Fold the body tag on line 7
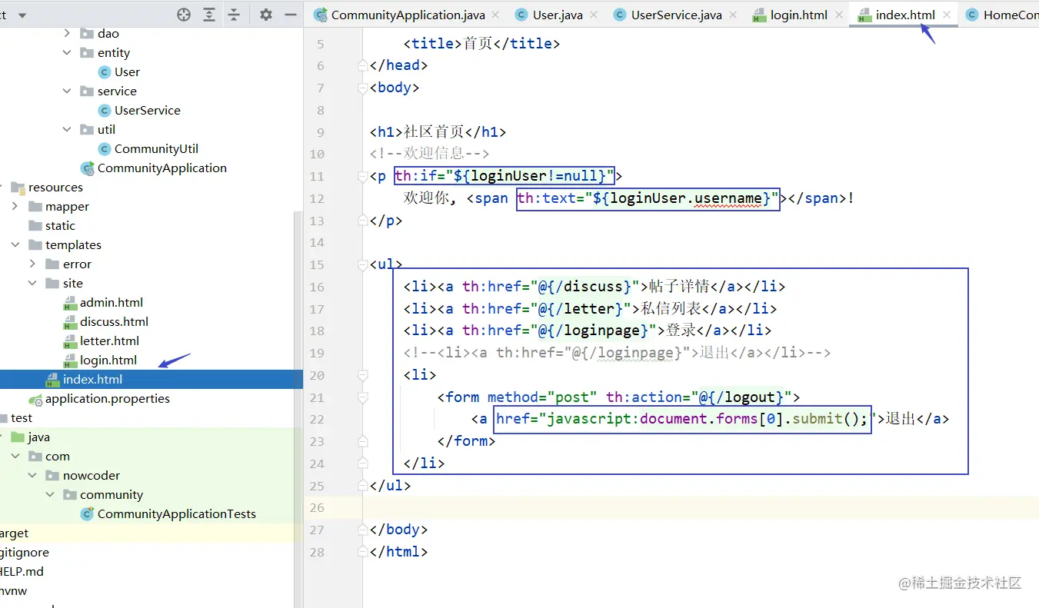Screen dimensions: 1039x608 coord(362,88)
